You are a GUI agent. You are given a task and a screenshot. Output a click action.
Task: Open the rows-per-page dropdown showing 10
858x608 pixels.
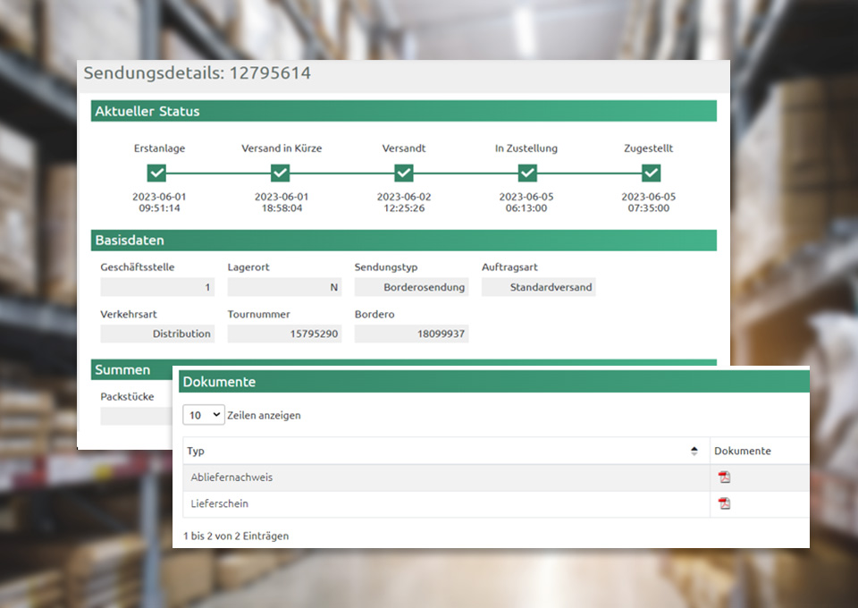(203, 415)
